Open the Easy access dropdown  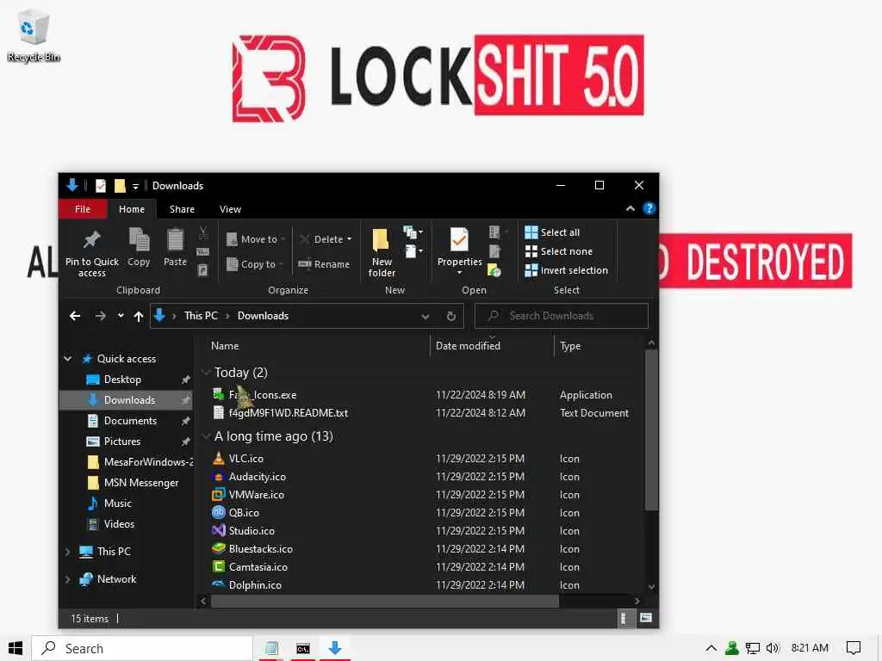(x=413, y=251)
